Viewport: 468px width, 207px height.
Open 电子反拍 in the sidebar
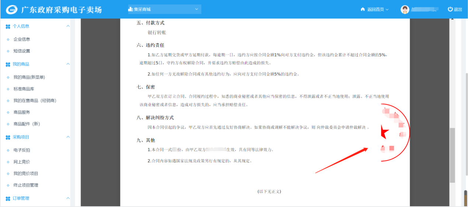(x=22, y=150)
